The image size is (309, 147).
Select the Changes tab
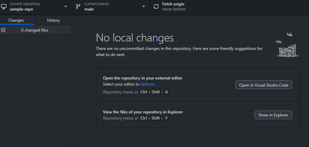coord(16,20)
